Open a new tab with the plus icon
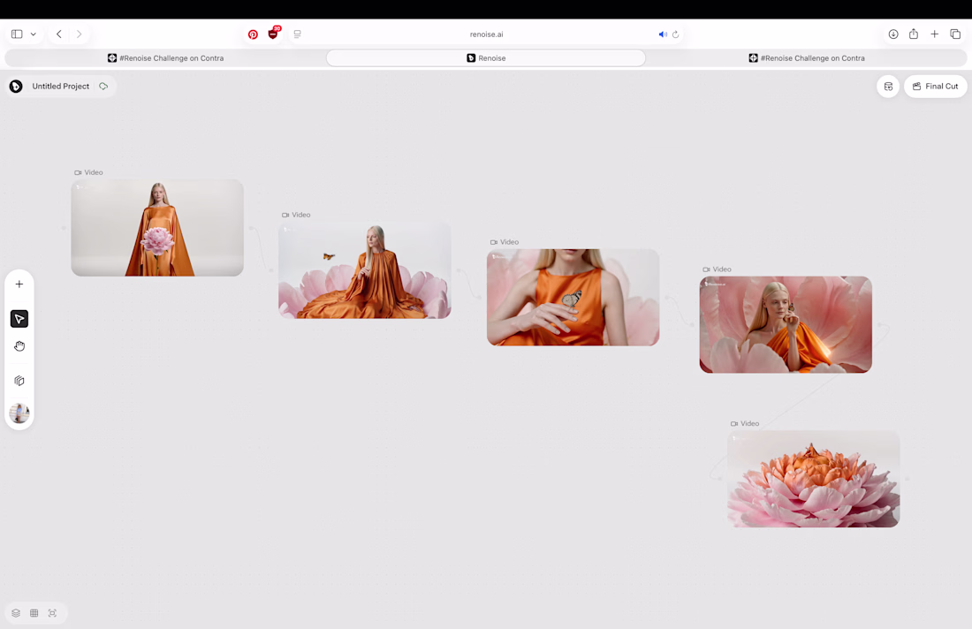This screenshot has width=972, height=629. pyautogui.click(x=934, y=34)
